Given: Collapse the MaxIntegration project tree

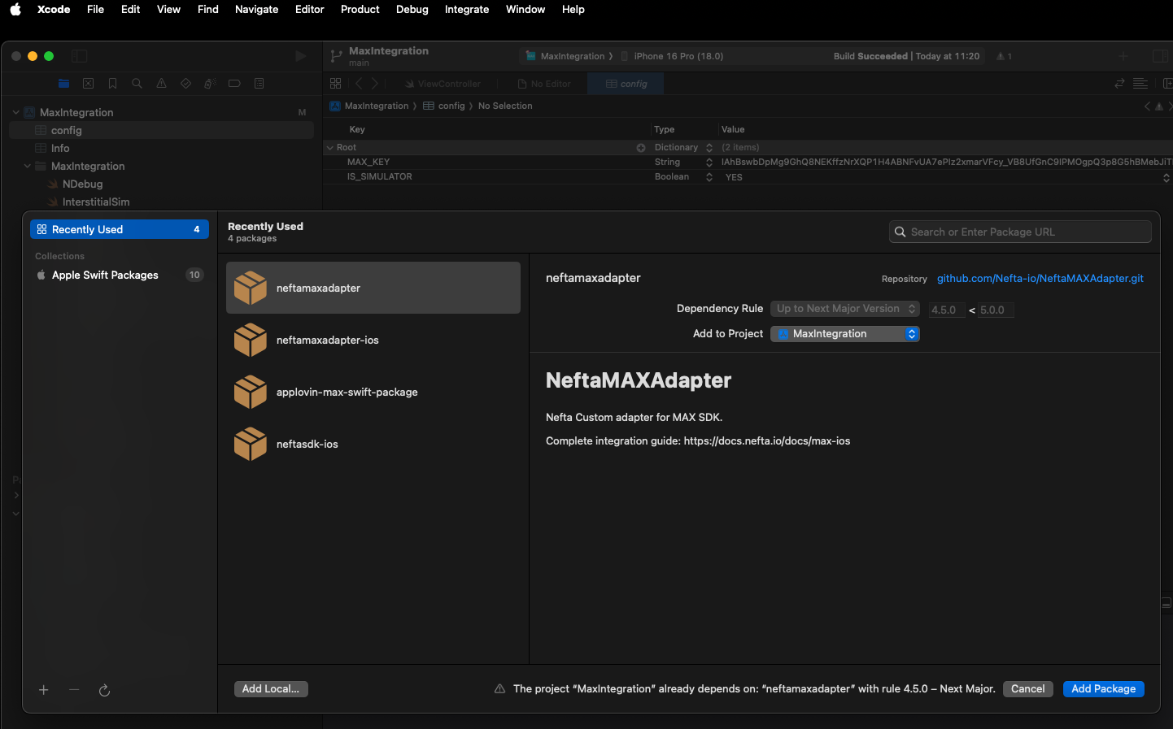Looking at the screenshot, I should pyautogui.click(x=16, y=112).
